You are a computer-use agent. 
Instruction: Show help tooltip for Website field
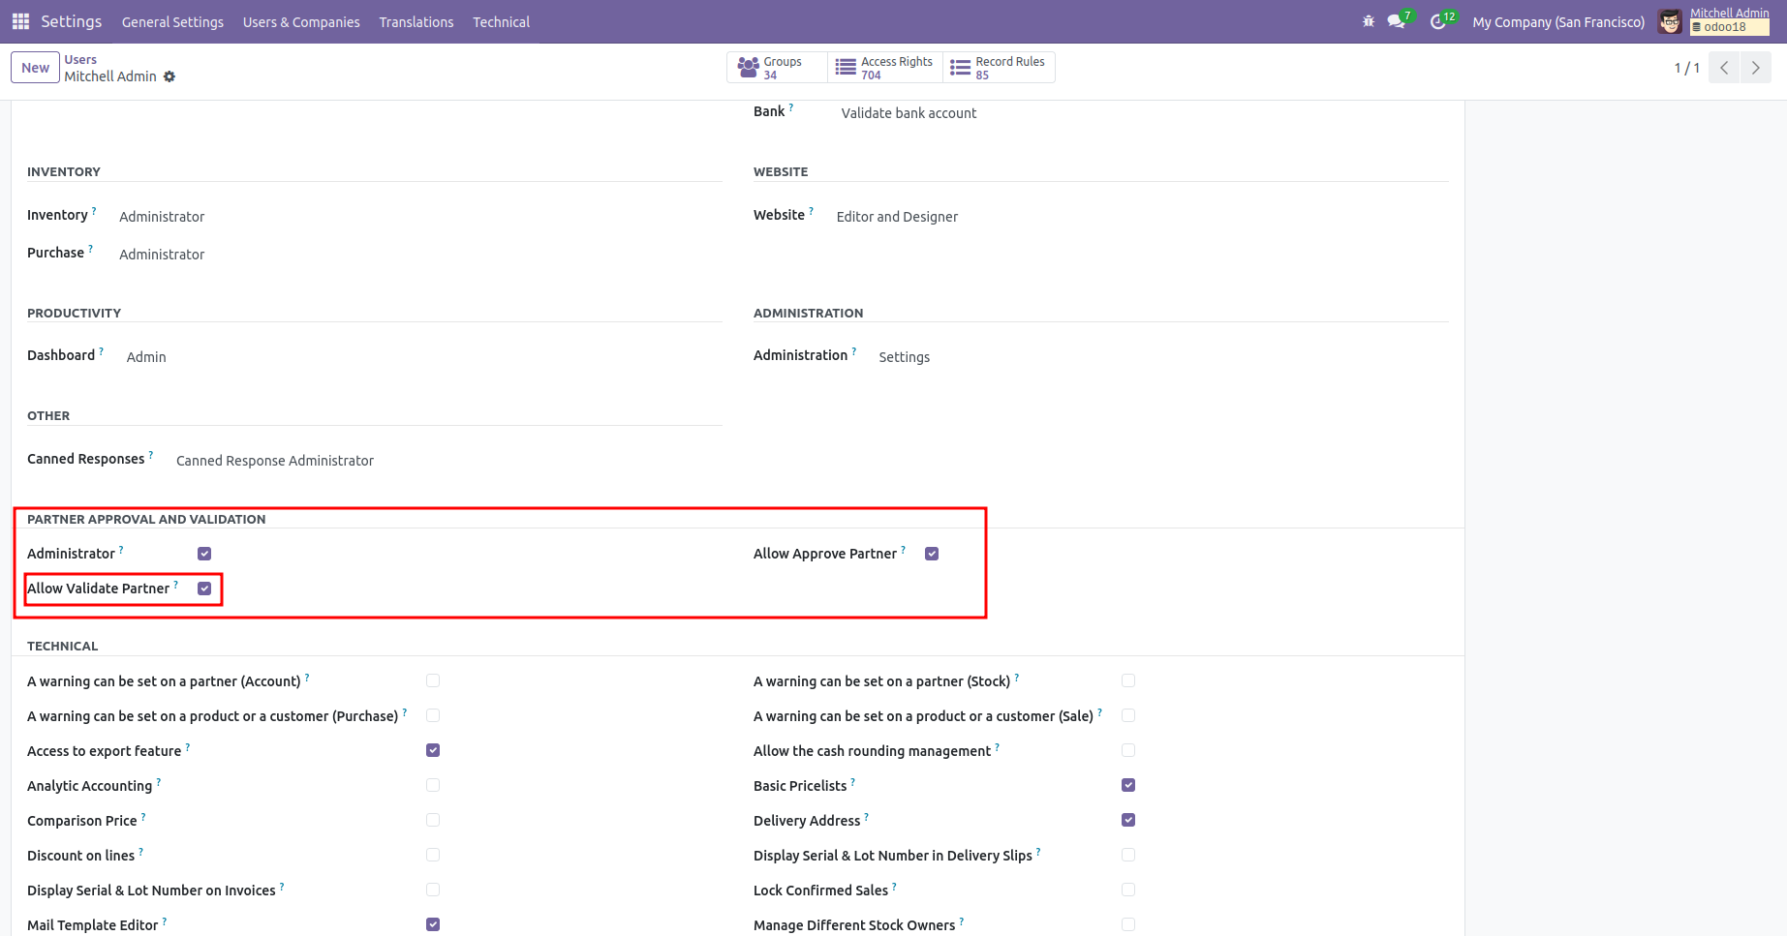pos(812,210)
